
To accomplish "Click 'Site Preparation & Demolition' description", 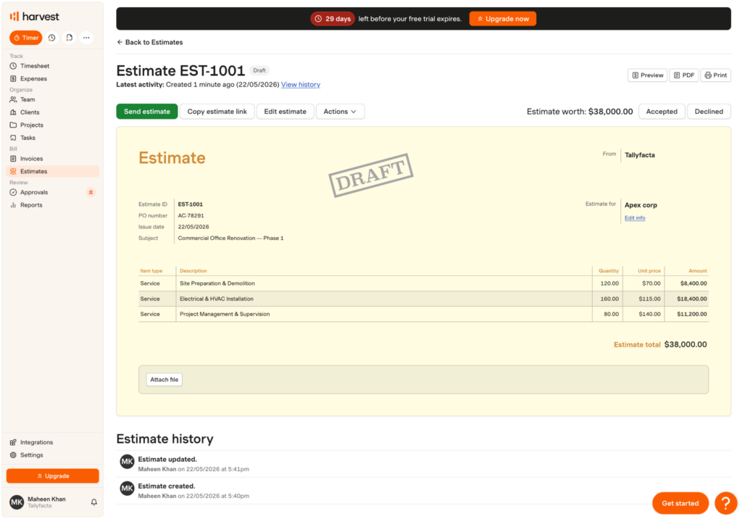I will coord(217,283).
